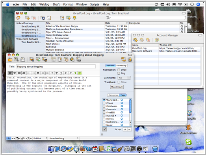The width and height of the screenshot is (206, 155).
Task: Click the indent right arrow icon
Action: pyautogui.click(x=33, y=73)
